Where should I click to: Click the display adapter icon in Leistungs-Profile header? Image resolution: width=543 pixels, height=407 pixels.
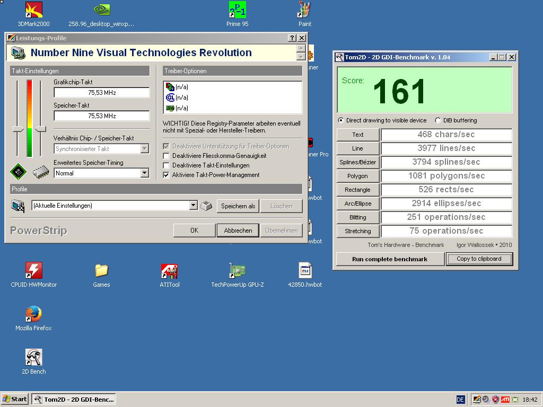[x=18, y=53]
